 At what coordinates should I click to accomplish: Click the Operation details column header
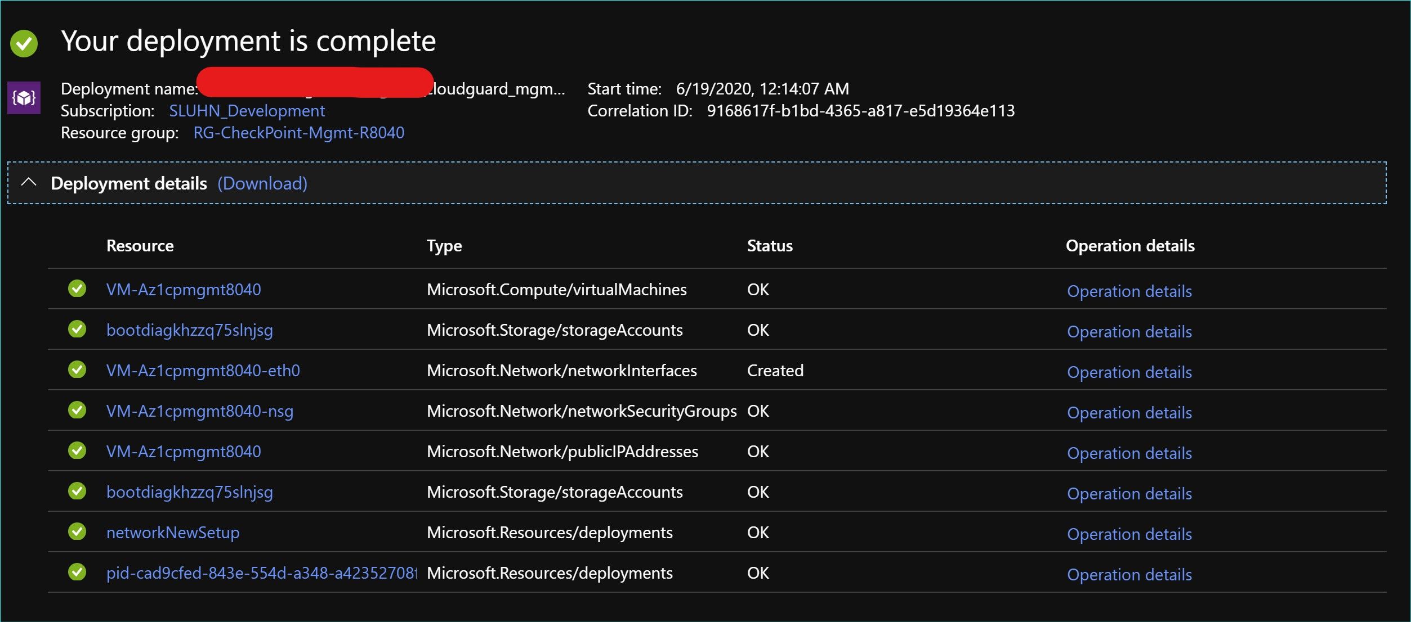(x=1130, y=246)
